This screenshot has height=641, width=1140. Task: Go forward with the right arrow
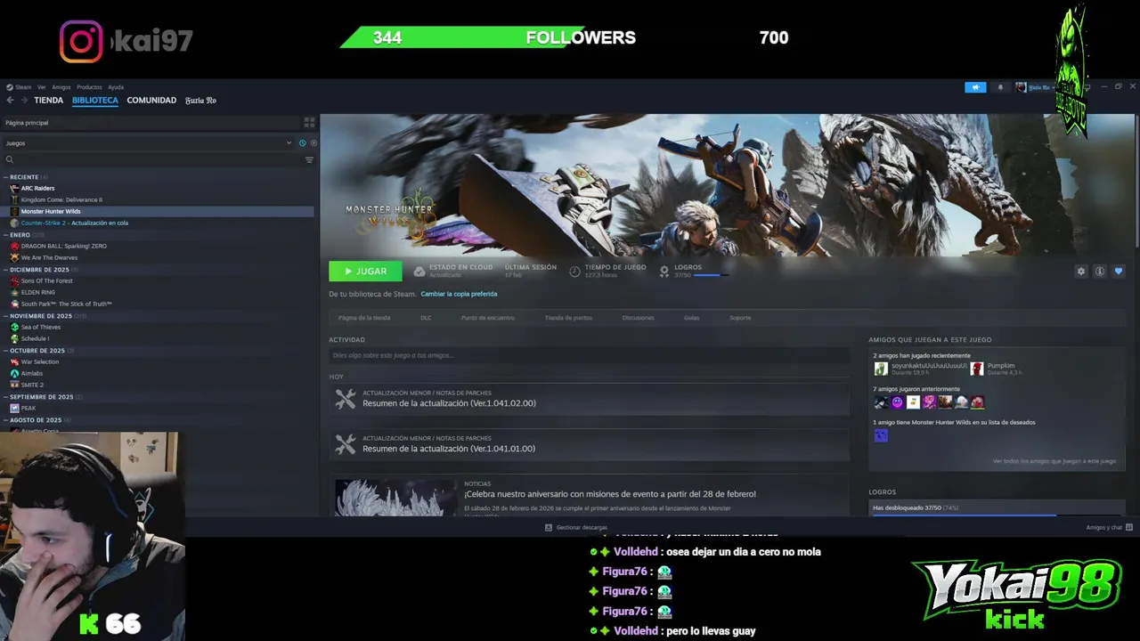coord(24,101)
